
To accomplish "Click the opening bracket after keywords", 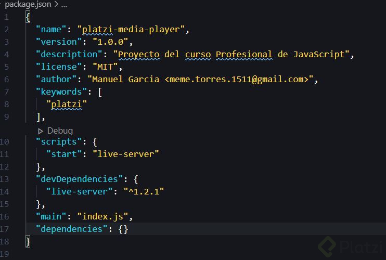I will coord(100,92).
